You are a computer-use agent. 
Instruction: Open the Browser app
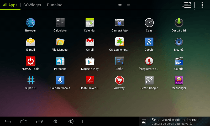[x=30, y=23]
